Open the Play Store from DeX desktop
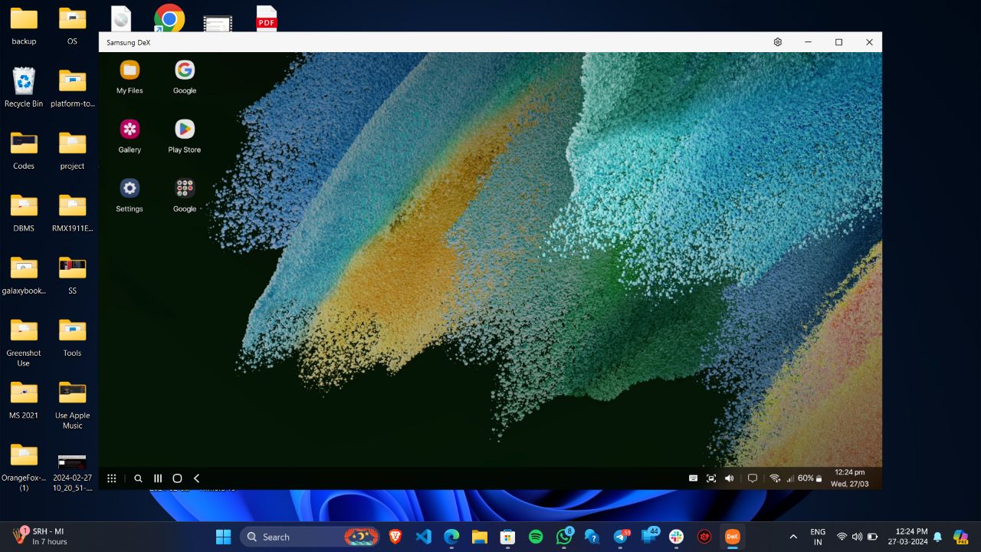This screenshot has width=981, height=552. pyautogui.click(x=184, y=134)
